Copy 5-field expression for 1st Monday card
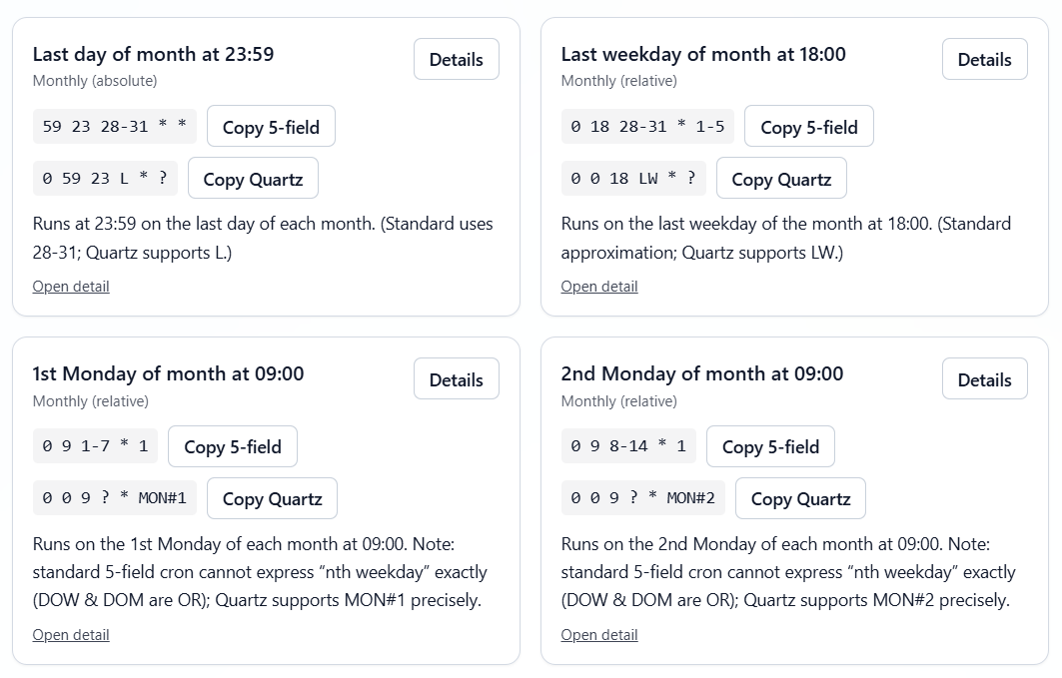This screenshot has width=1062, height=678. (x=232, y=446)
